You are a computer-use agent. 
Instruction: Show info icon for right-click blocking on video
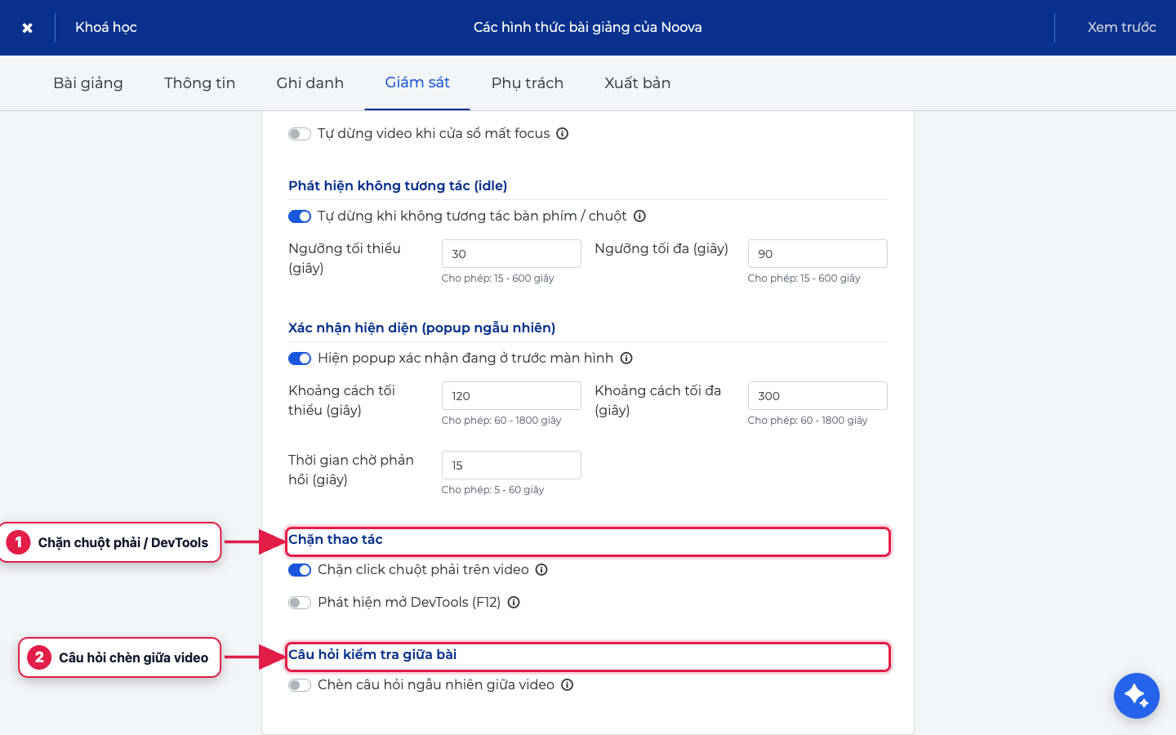pos(541,570)
